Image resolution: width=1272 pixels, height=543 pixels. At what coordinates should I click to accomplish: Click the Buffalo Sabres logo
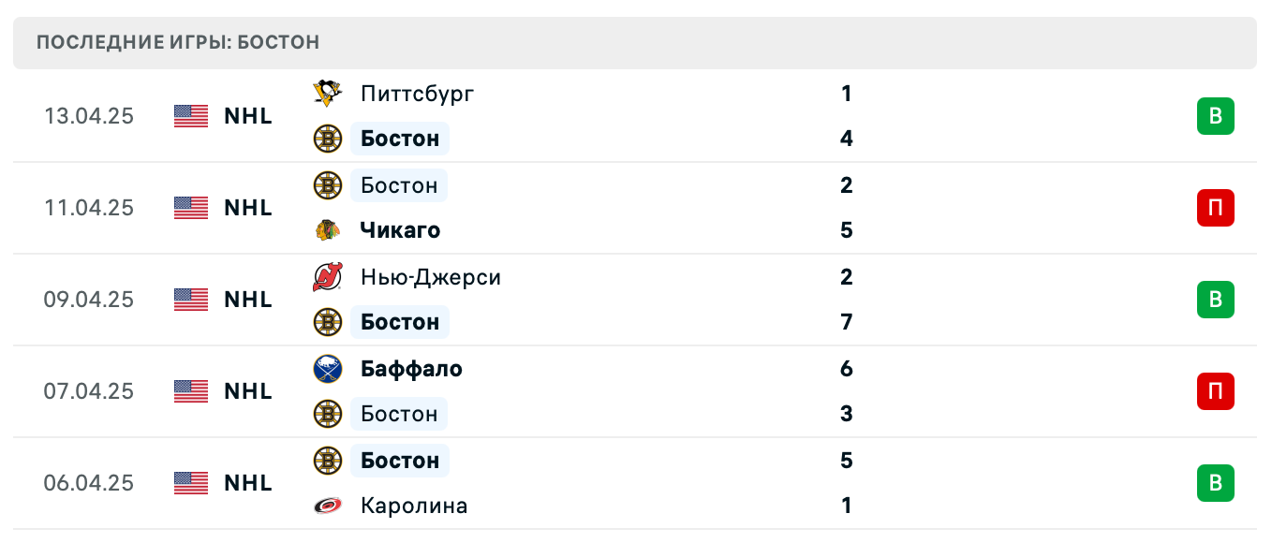[327, 368]
